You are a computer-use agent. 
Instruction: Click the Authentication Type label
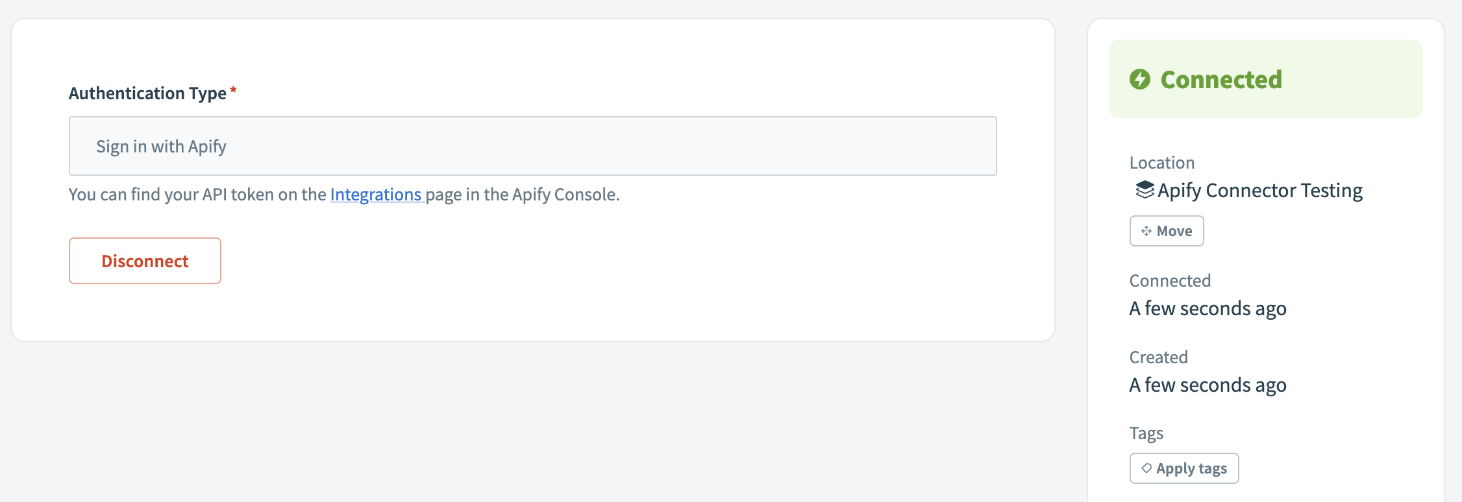pos(147,93)
